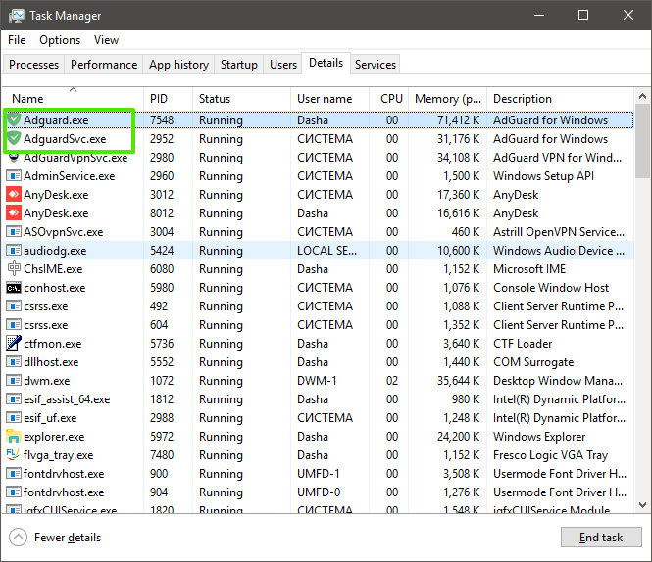Click the fontdrvhost.exe icon with PID 904
The width and height of the screenshot is (652, 562).
[14, 492]
